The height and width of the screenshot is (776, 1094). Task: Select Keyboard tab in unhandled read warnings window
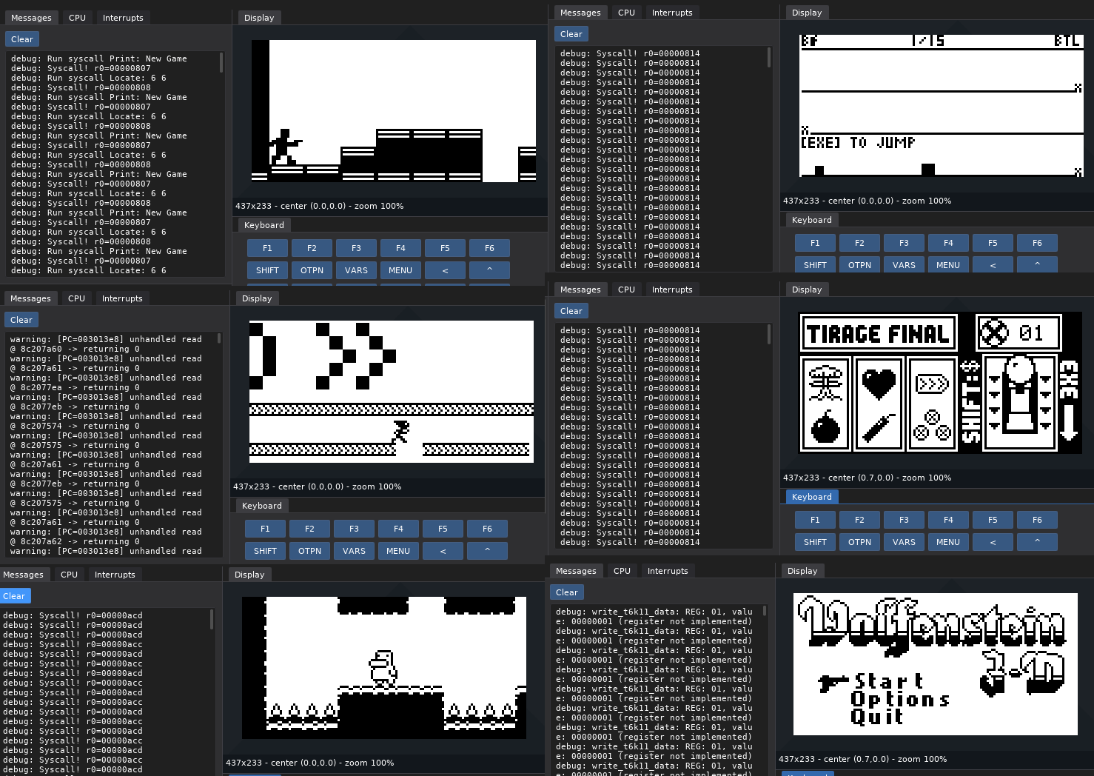pos(262,506)
